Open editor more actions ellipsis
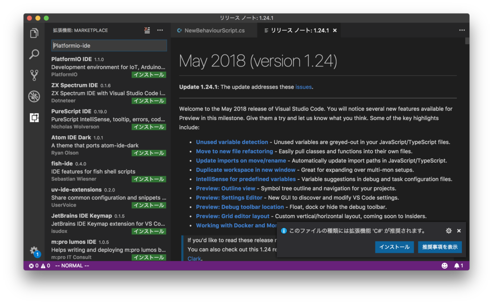Viewport: 493px width, 304px height. [462, 30]
